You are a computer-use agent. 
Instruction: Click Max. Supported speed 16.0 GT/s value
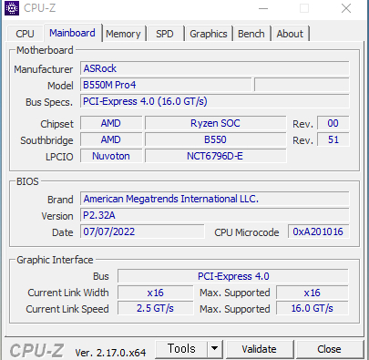pos(313,308)
